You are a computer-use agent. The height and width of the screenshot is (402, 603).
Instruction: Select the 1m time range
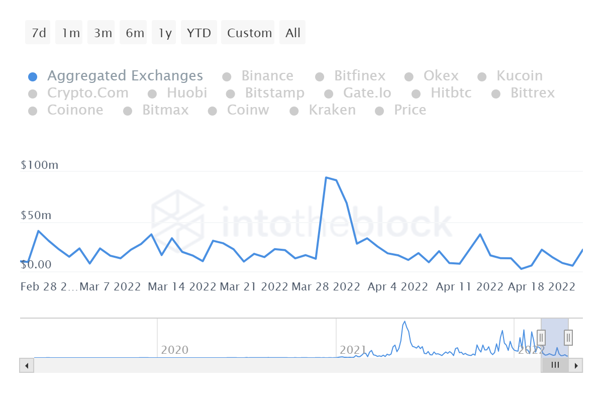click(x=70, y=33)
